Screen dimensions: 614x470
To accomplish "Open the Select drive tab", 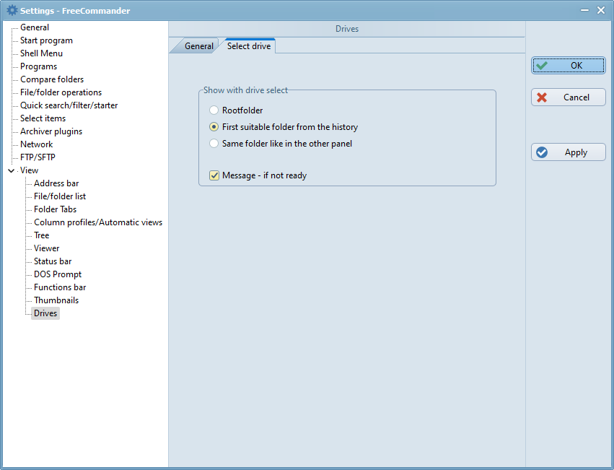I will [x=249, y=46].
